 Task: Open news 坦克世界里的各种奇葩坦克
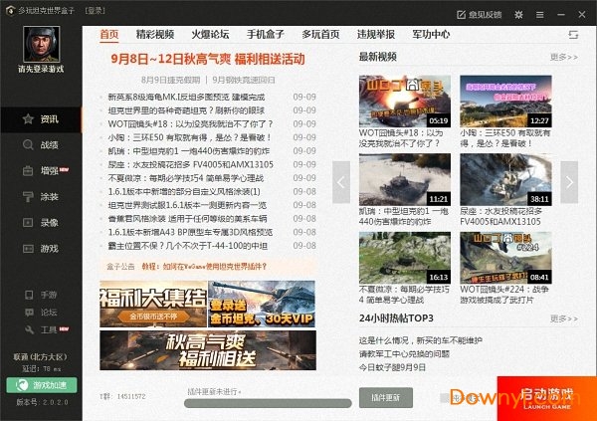point(186,110)
